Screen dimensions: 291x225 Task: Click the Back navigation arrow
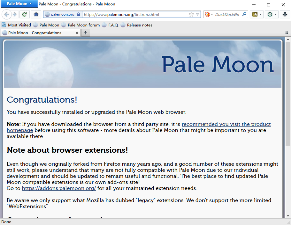click(7, 14)
